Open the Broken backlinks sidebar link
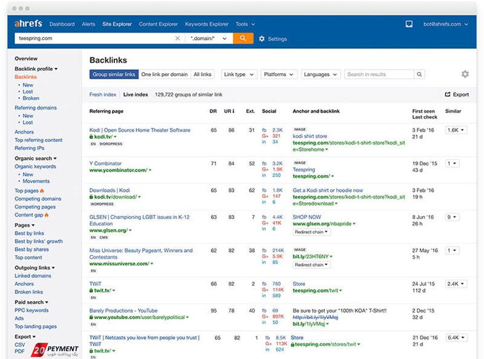 31,98
